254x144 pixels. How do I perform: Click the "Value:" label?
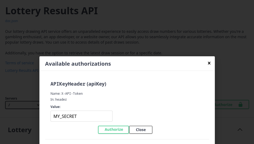(55, 107)
